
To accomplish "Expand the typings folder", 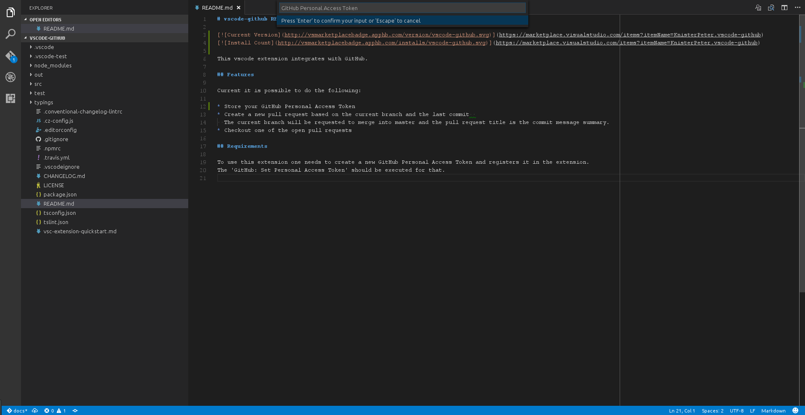I will pos(105,102).
